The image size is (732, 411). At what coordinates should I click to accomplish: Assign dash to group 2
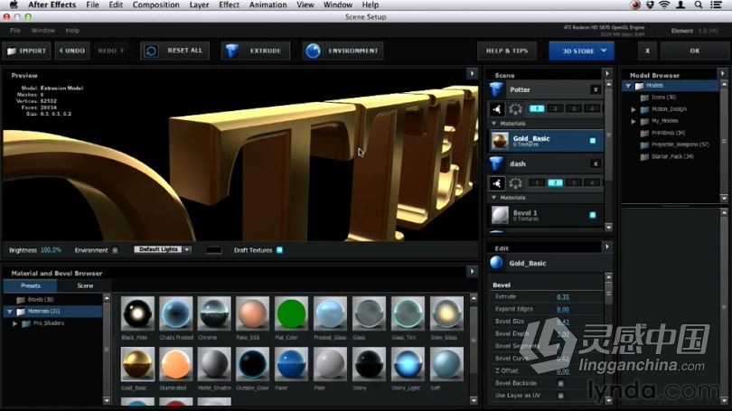click(x=555, y=182)
